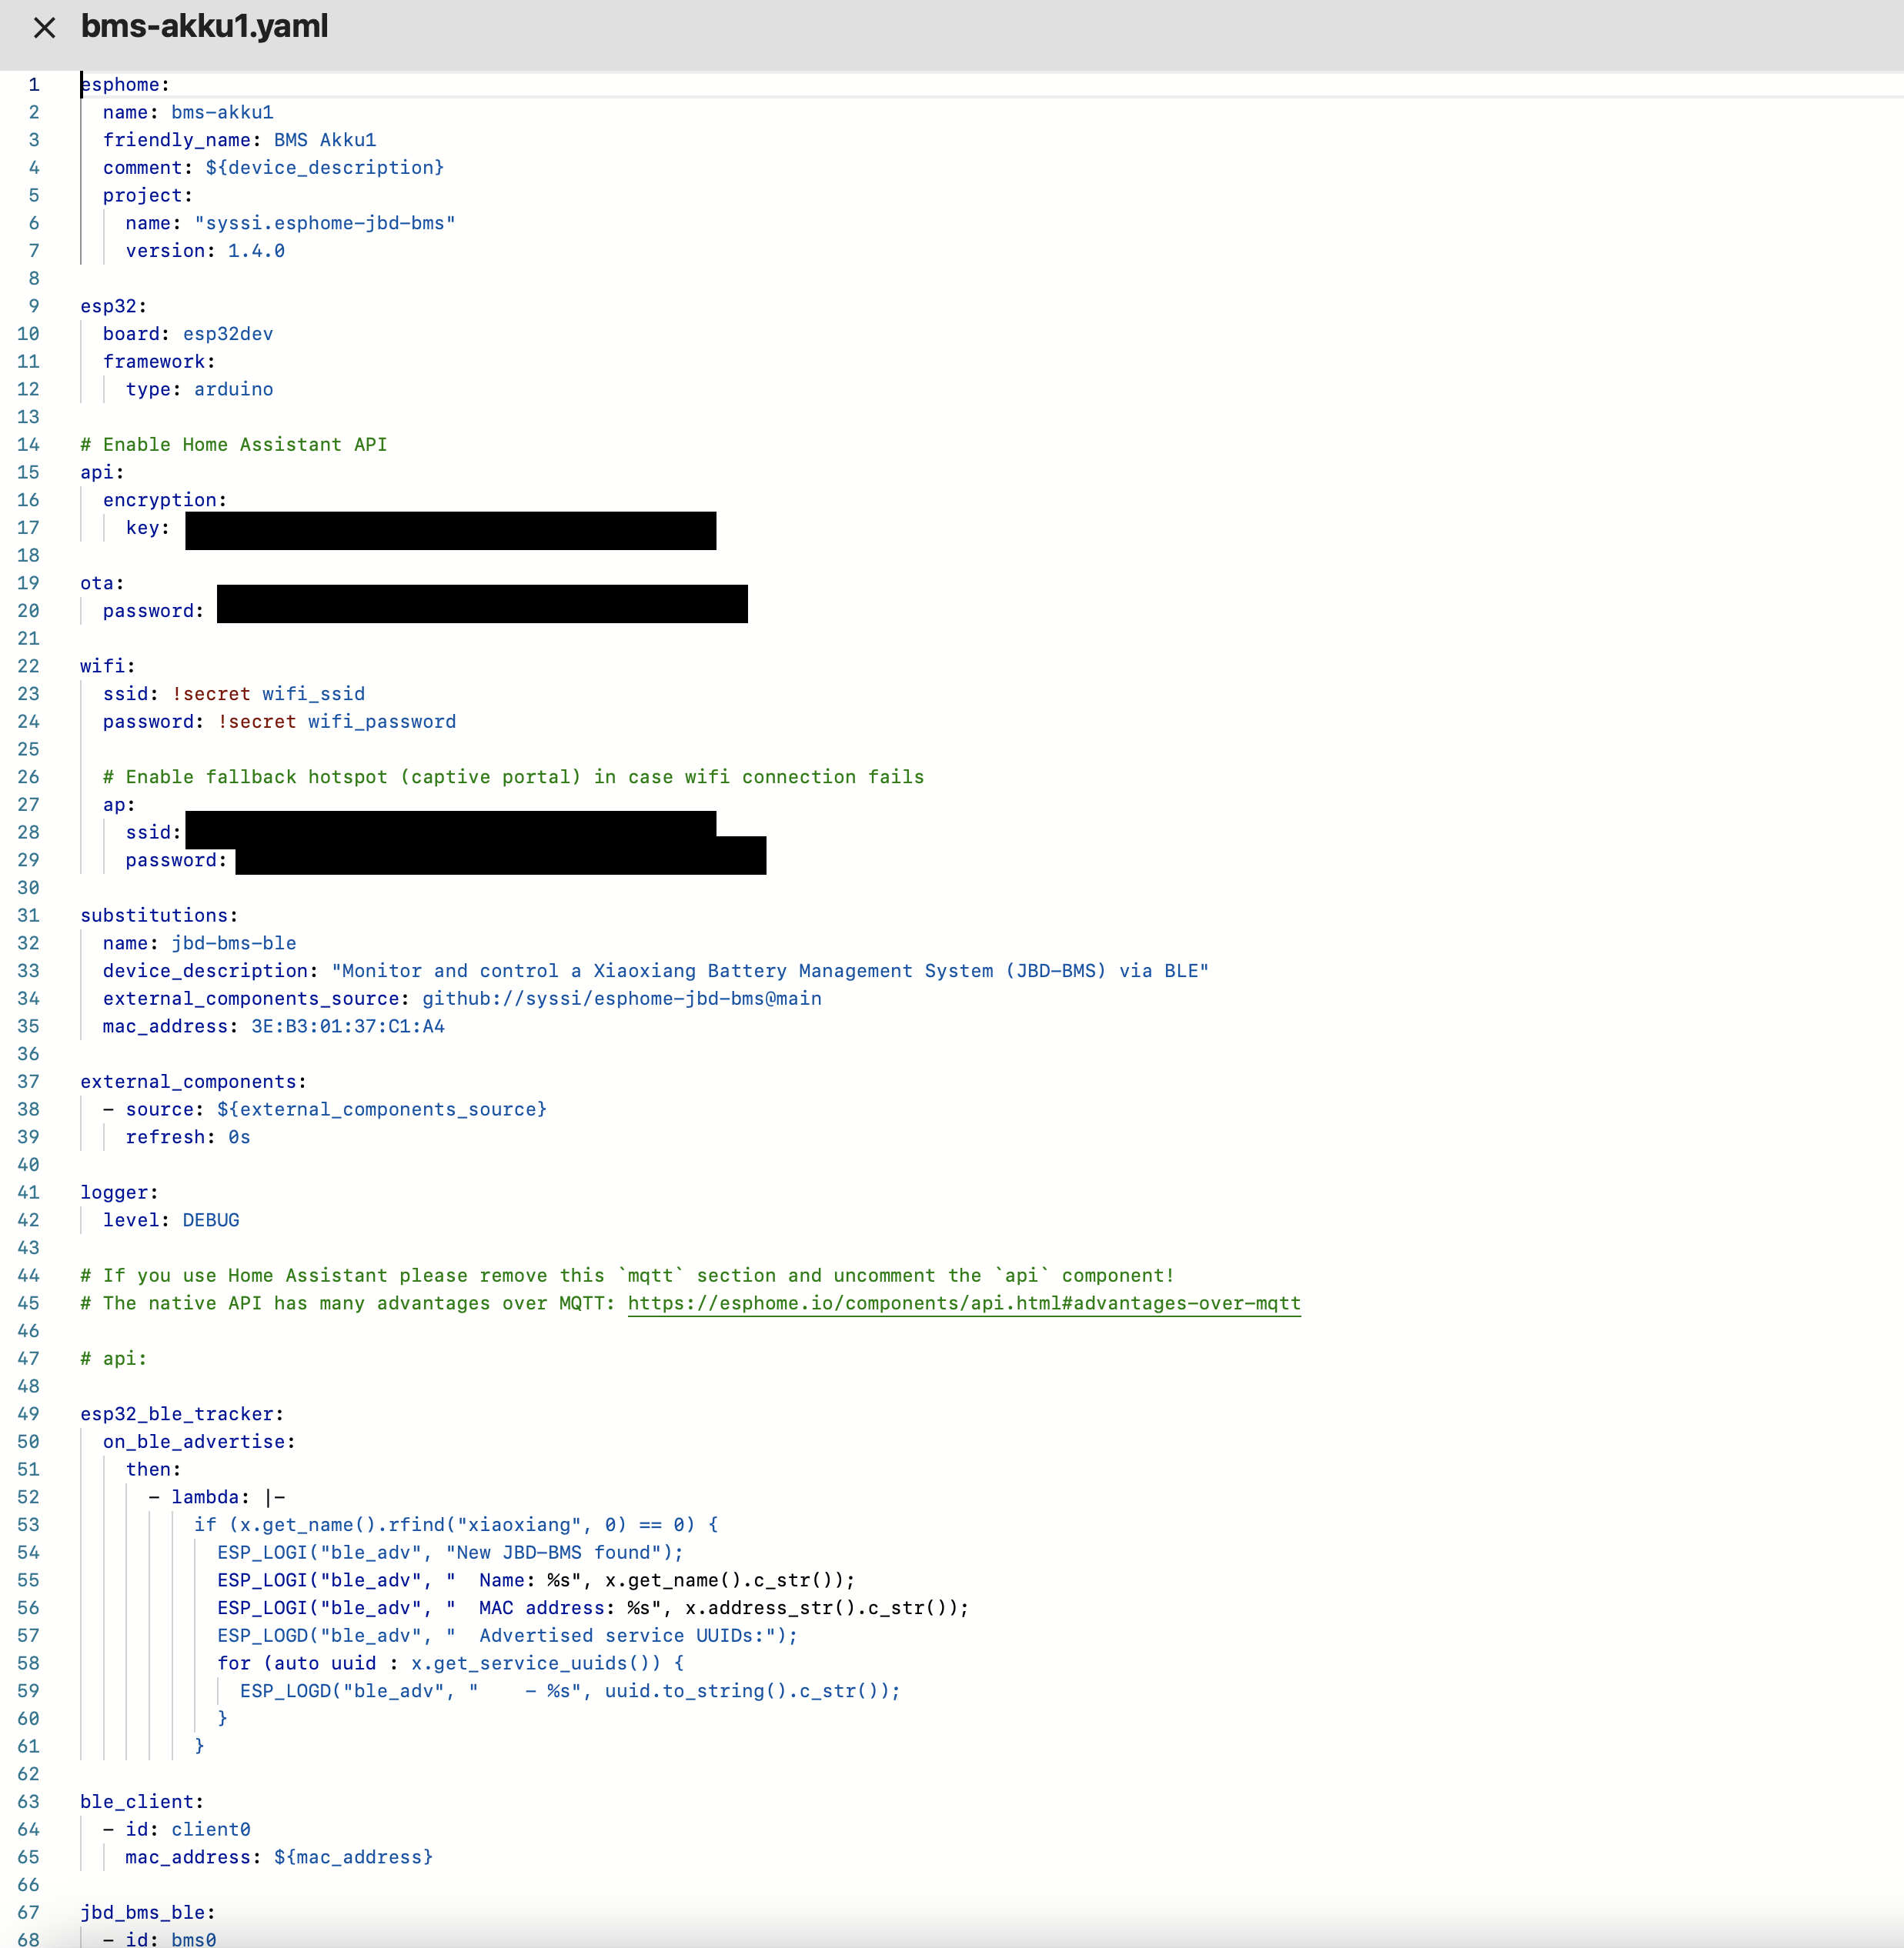The width and height of the screenshot is (1904, 1948).
Task: Click the logger level value DEBUG
Action: (210, 1219)
